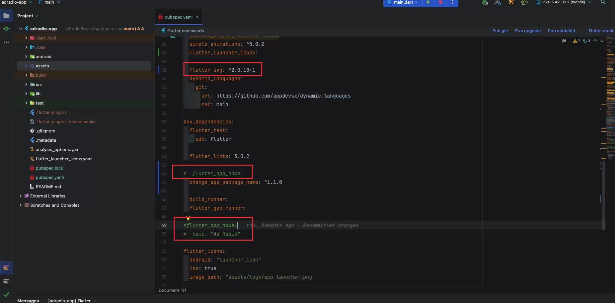This screenshot has width=615, height=303.
Task: Toggle the crossed-eye inspections widget
Action: [x=564, y=41]
